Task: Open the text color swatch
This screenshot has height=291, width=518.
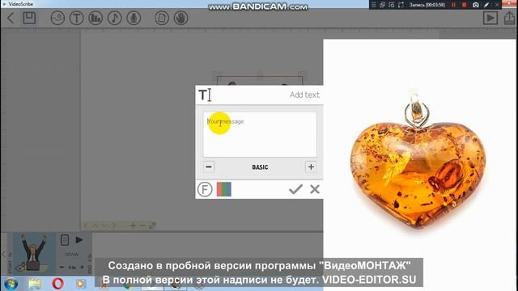Action: (x=224, y=189)
